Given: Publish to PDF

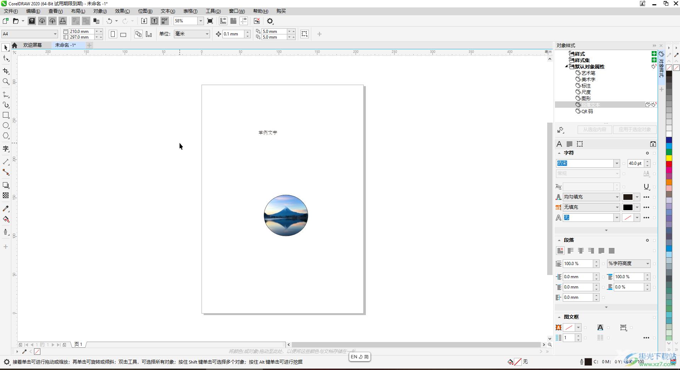Looking at the screenshot, I should tap(165, 21).
